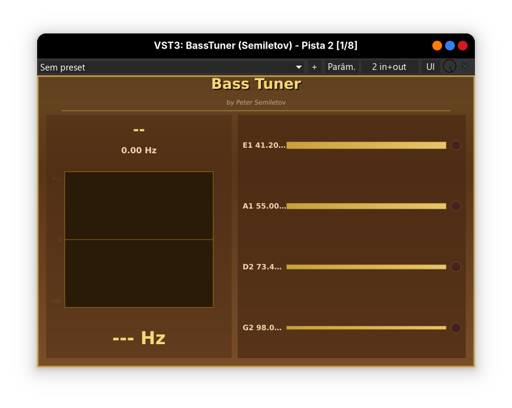Click the preset list dropdown arrow
Image resolution: width=512 pixels, height=408 pixels.
(298, 67)
